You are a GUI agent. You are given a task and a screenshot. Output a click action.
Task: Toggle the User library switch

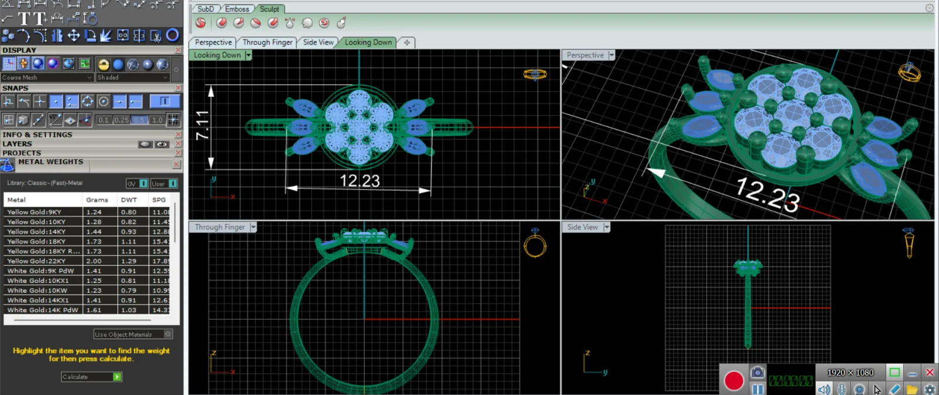pos(164,184)
